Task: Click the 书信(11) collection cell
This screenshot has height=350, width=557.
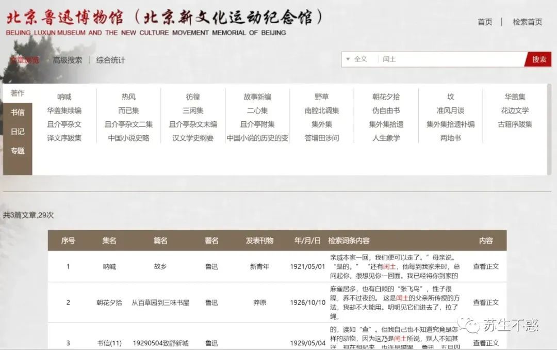Action: [x=109, y=343]
